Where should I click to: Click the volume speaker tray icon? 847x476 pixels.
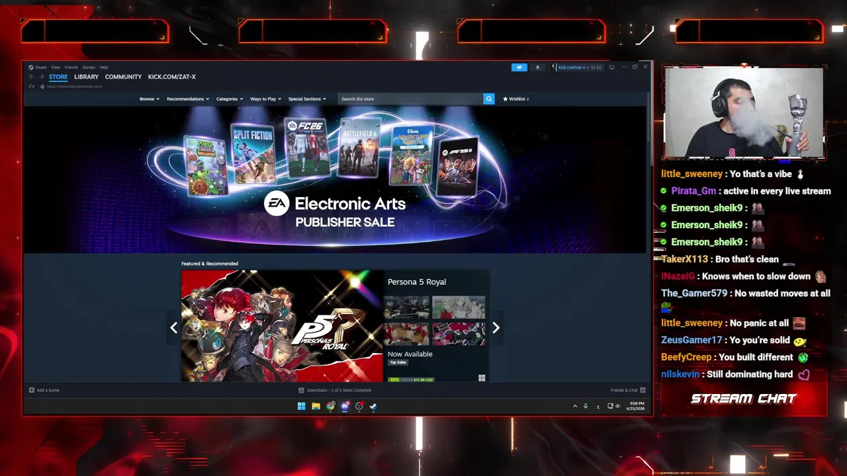[x=617, y=406]
